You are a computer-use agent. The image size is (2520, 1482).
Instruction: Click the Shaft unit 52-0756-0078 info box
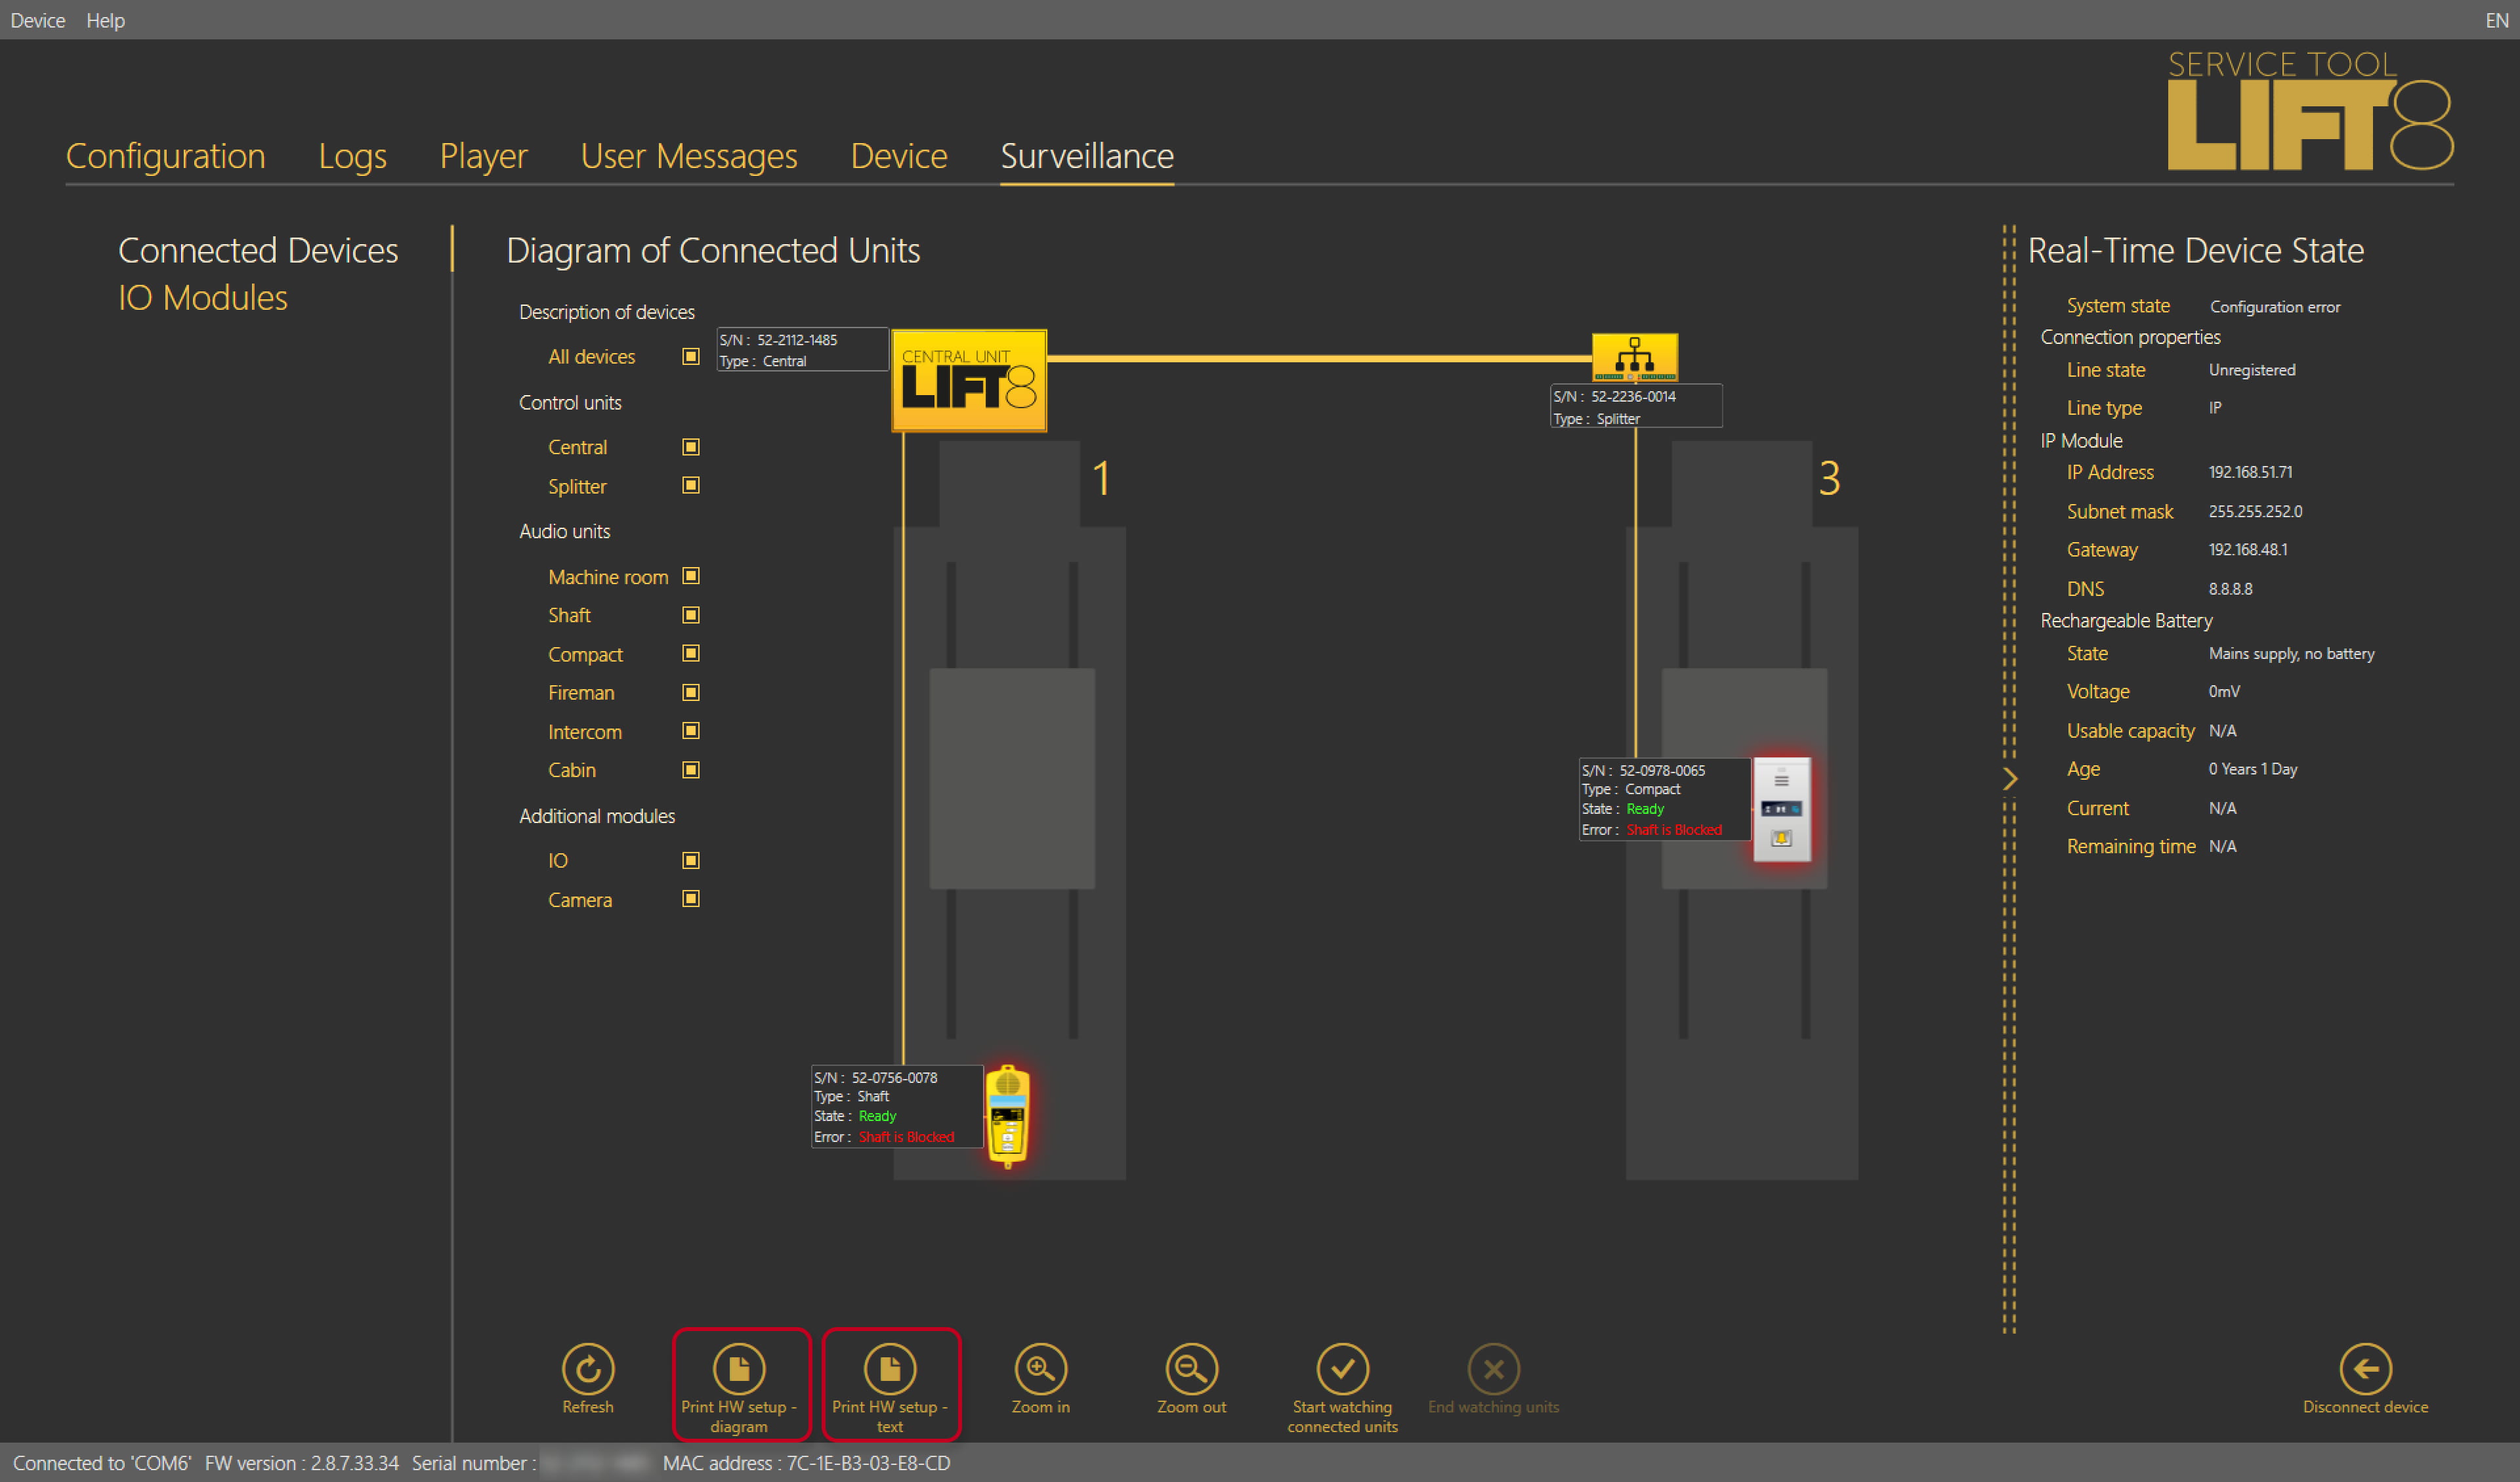pos(897,1107)
